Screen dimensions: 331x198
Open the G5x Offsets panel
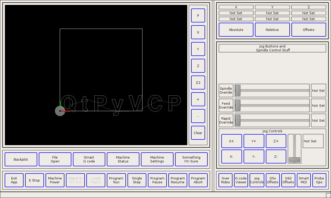[273, 180]
